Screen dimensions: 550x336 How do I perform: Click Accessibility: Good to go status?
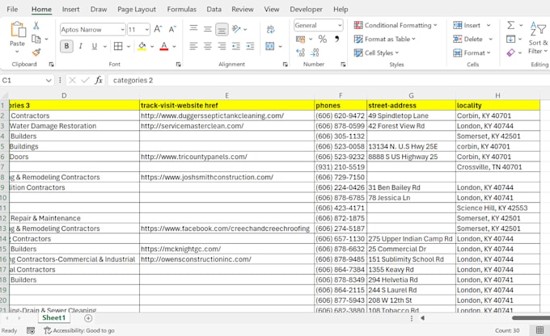(79, 330)
